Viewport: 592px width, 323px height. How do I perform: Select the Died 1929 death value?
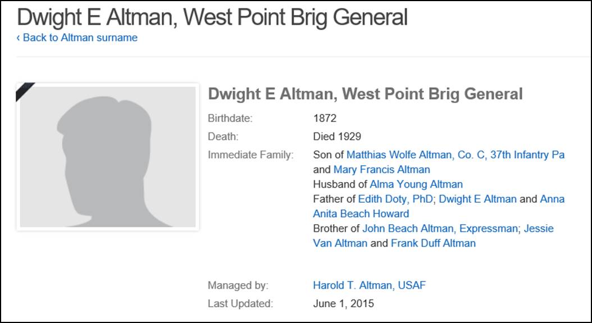tap(337, 137)
